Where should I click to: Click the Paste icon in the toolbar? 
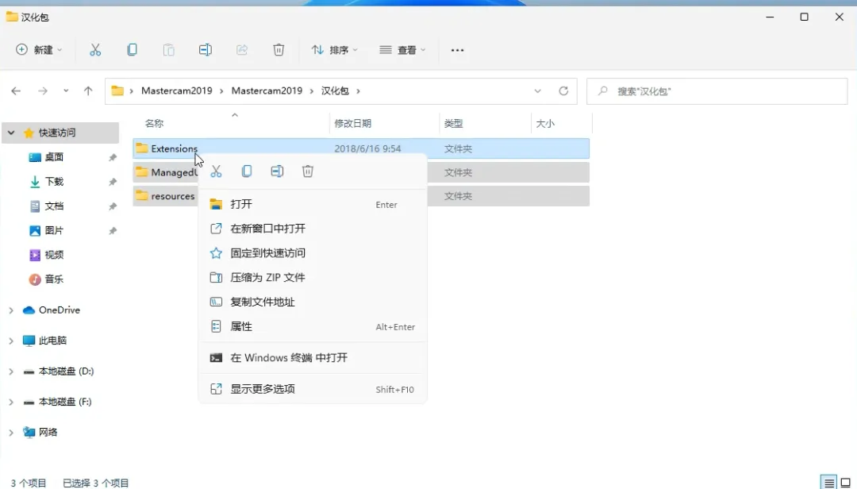168,50
